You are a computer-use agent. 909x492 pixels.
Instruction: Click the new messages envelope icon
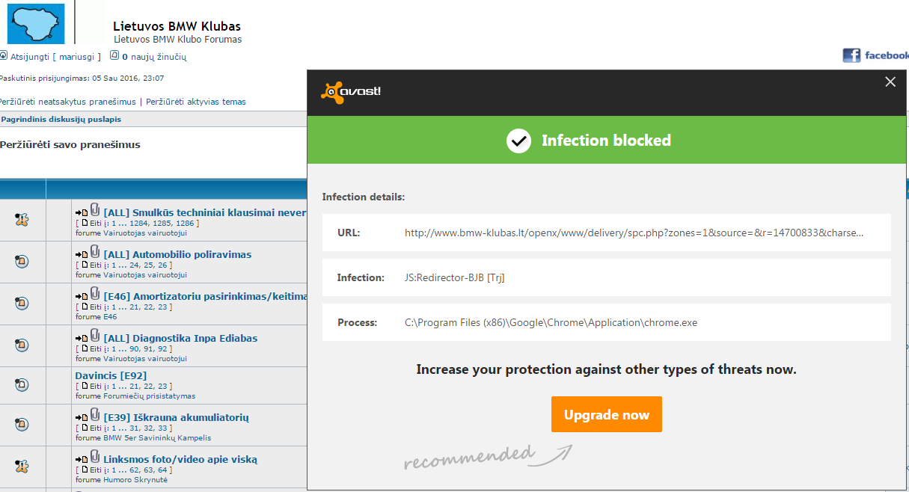click(x=114, y=55)
